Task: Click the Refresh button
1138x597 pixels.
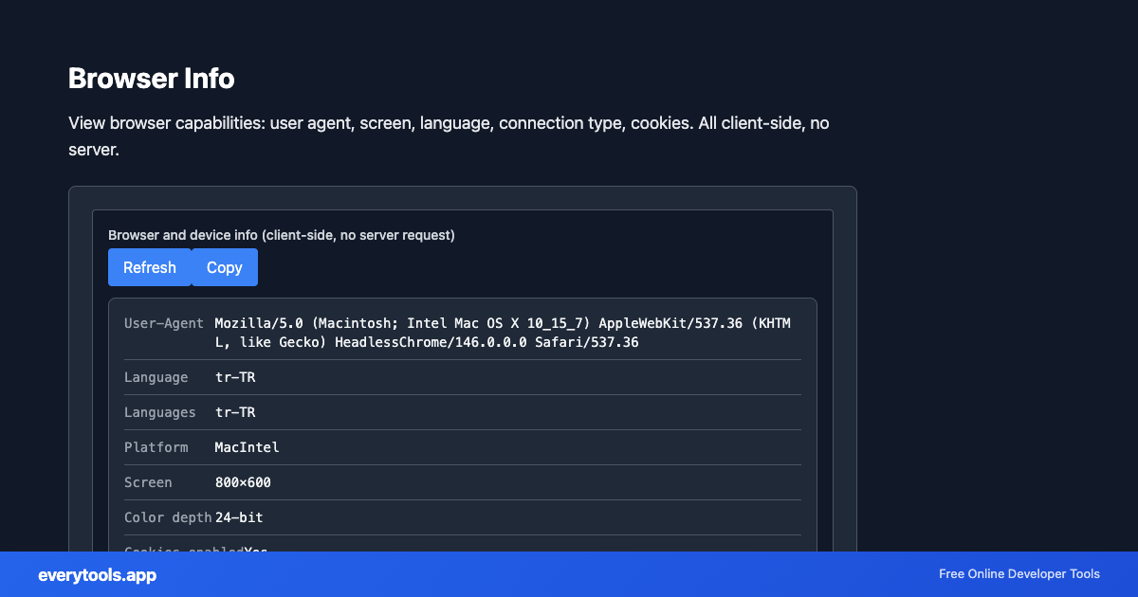Action: [150, 267]
